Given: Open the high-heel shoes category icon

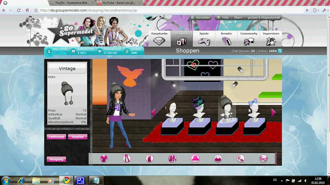Looking at the screenshot, I should coord(241,158).
